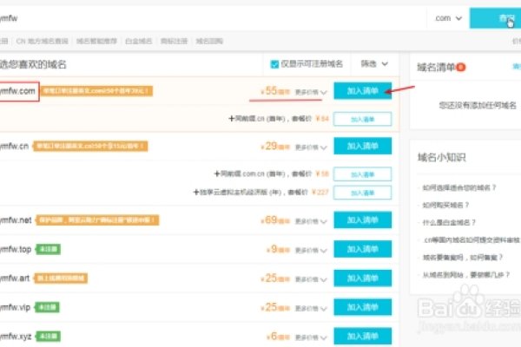The height and width of the screenshot is (347, 521).
Task: Add ymfw.art to the domain list
Action: 363,278
